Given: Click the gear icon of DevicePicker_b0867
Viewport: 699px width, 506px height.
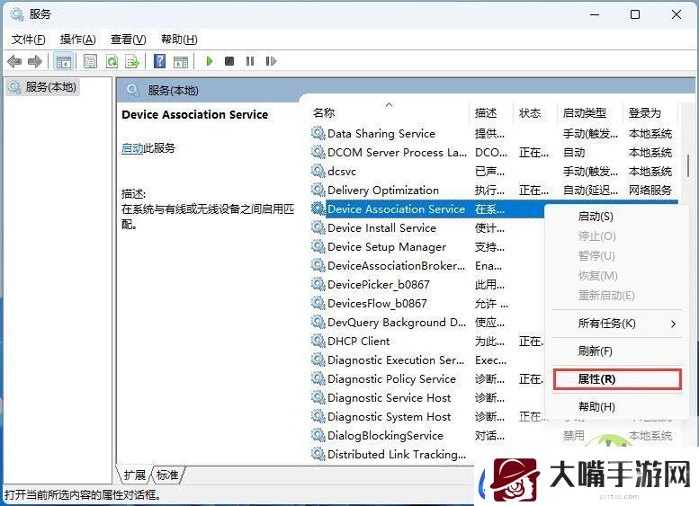Looking at the screenshot, I should 318,284.
